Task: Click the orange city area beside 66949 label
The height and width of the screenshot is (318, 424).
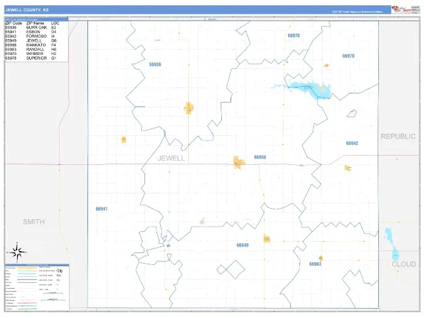Action: [x=266, y=239]
